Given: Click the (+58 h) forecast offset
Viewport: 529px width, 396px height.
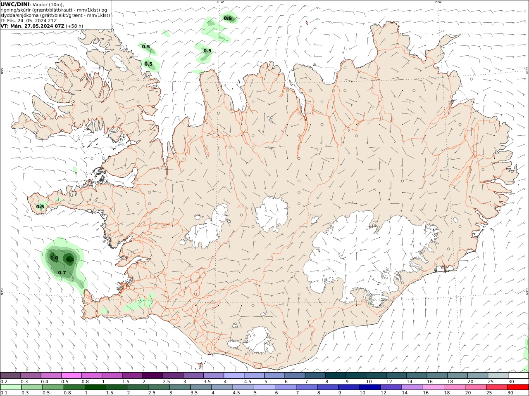Looking at the screenshot, I should tap(74, 26).
